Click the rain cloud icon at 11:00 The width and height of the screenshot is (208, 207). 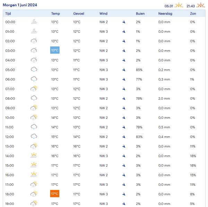point(34,127)
